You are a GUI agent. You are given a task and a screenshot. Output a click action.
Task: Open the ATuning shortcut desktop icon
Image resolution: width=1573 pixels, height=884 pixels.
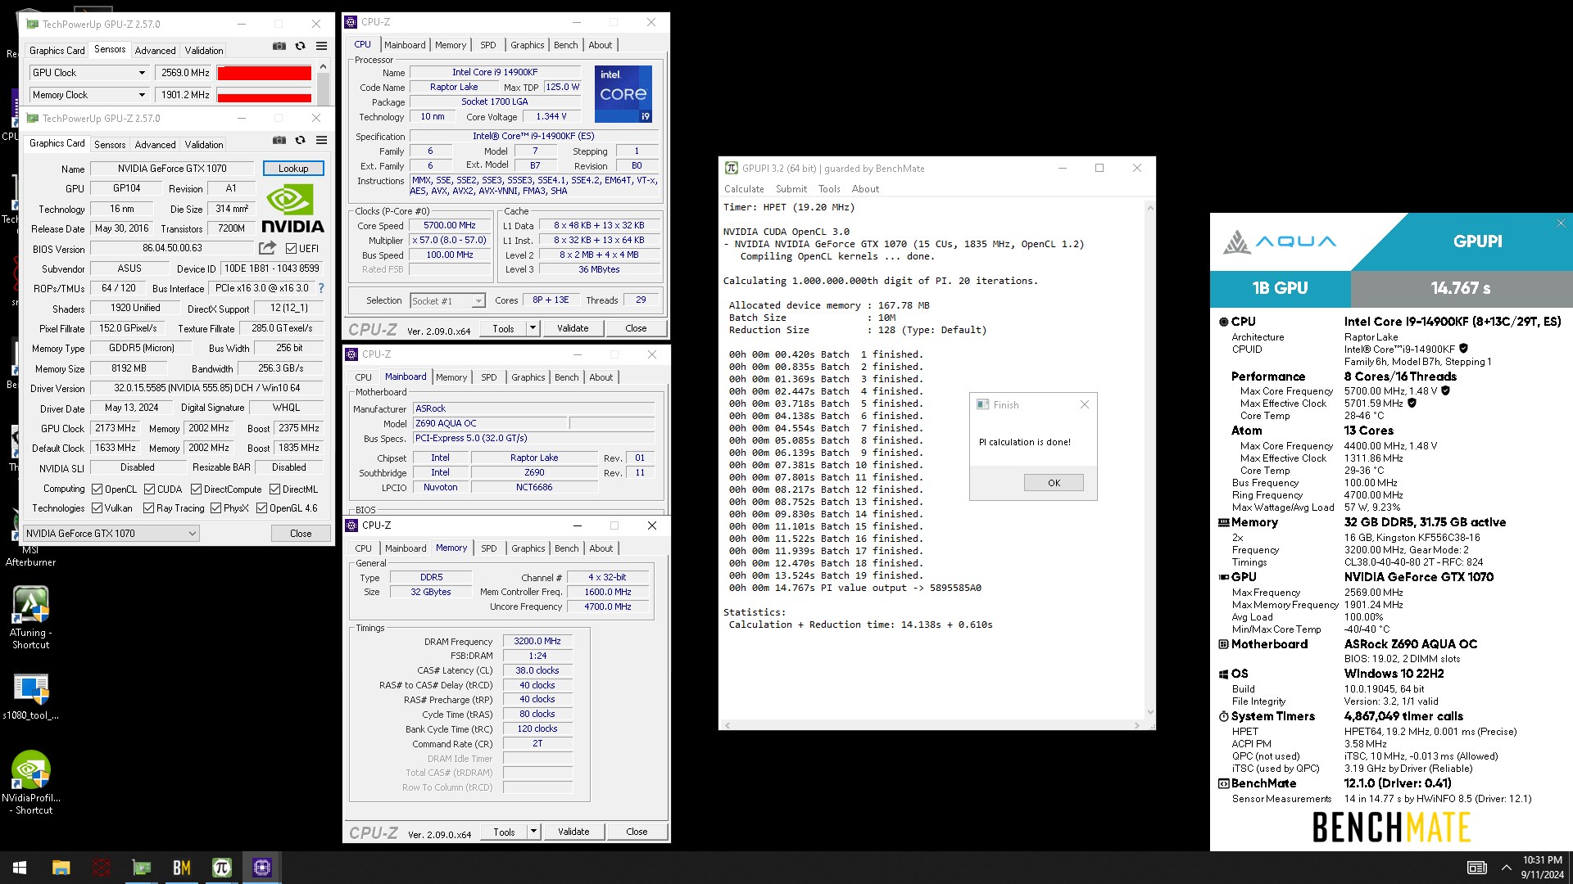(30, 618)
